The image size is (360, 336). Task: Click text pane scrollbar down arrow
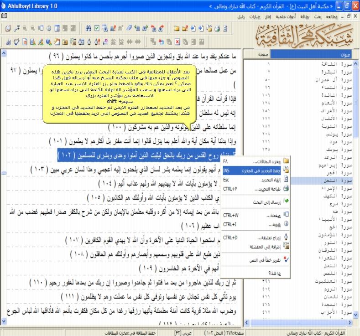click(4, 320)
